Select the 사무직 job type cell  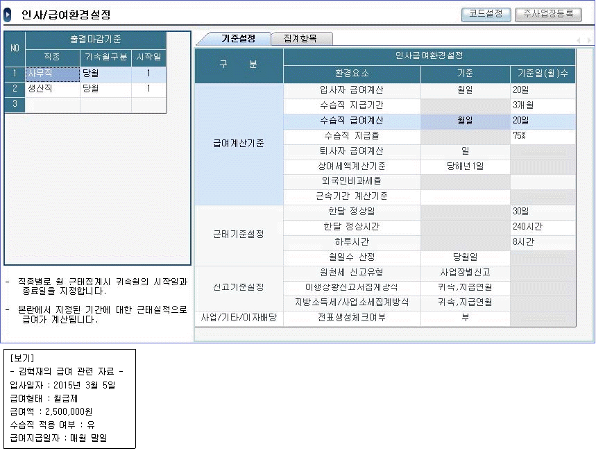(x=52, y=73)
